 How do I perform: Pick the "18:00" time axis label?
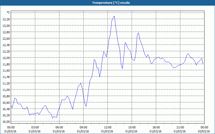click(x=156, y=128)
